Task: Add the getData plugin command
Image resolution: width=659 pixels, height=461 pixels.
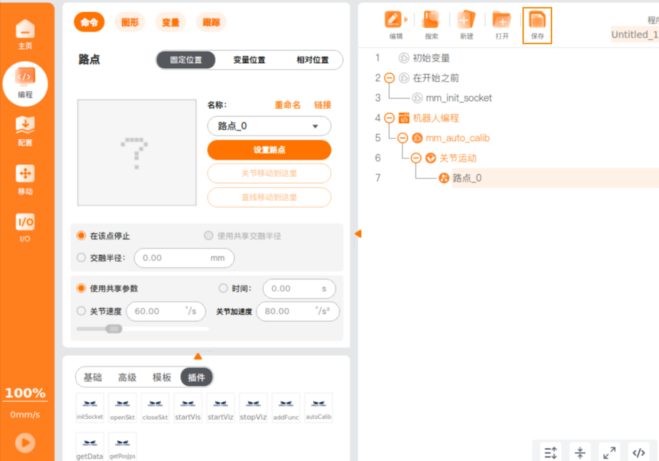Action: (x=90, y=447)
